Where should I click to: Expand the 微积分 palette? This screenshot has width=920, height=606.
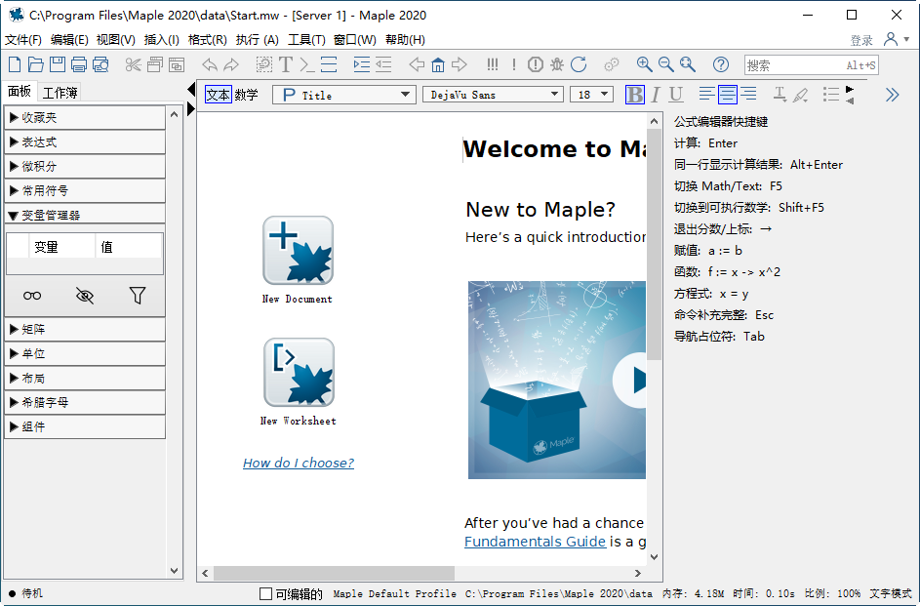tap(85, 167)
